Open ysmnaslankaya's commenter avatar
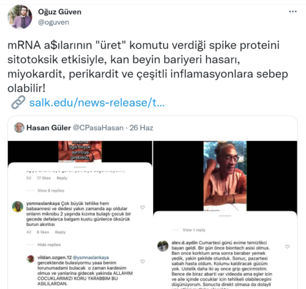This screenshot has height=289, width=306. click(x=18, y=206)
